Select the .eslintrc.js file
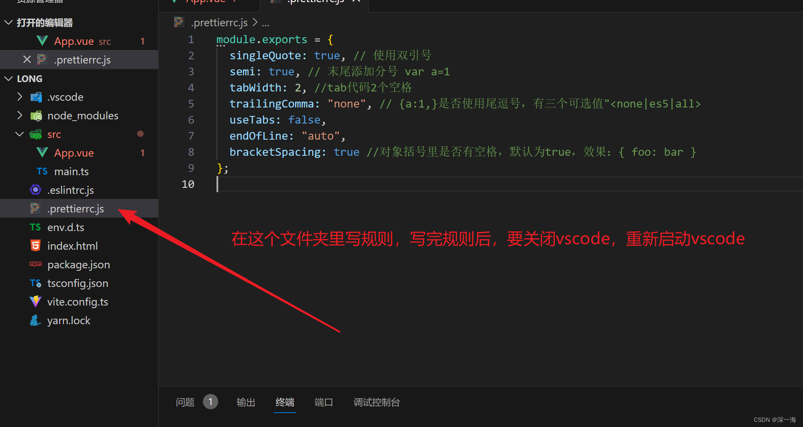The image size is (803, 427). 71,190
